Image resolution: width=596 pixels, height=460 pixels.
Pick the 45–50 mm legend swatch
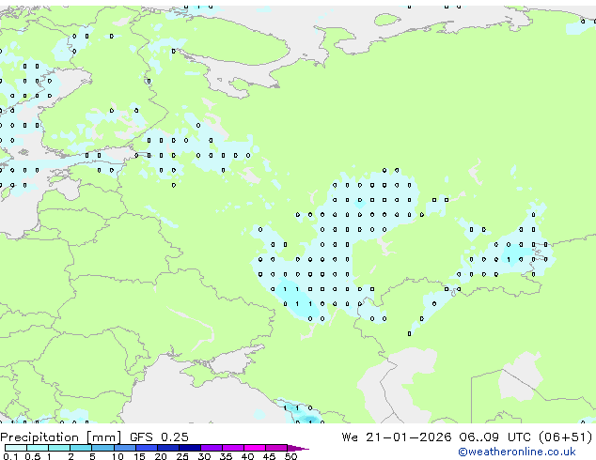(276, 448)
